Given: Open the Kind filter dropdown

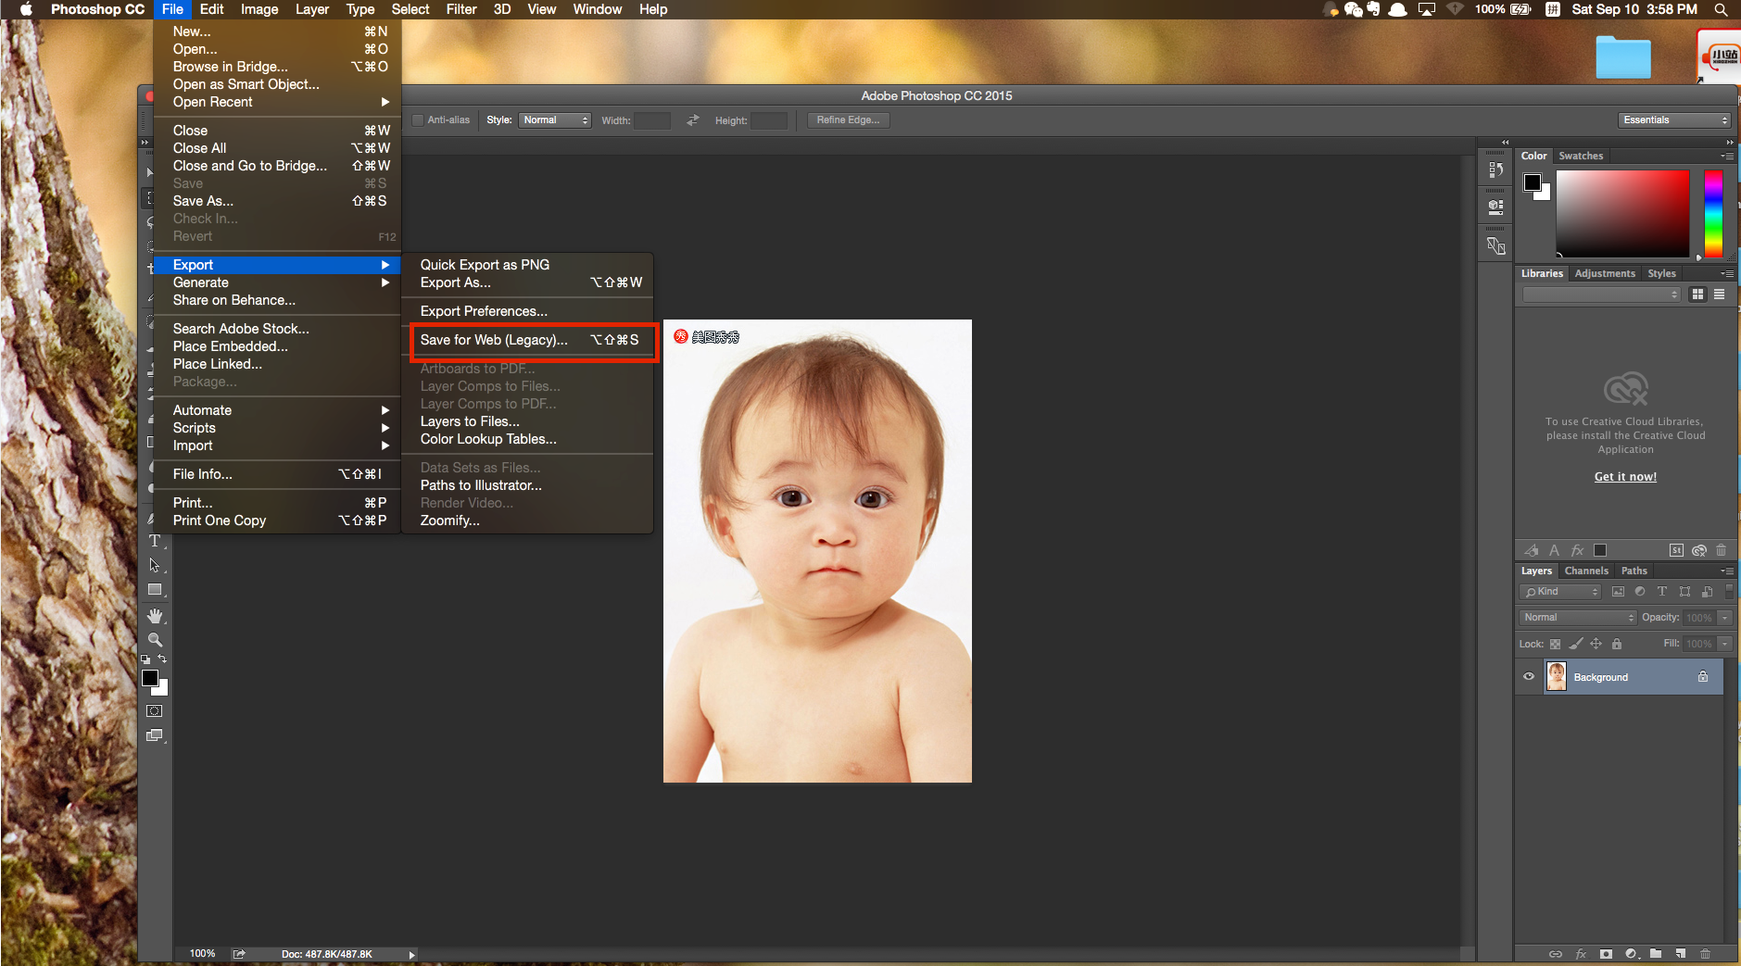Looking at the screenshot, I should tap(1561, 592).
